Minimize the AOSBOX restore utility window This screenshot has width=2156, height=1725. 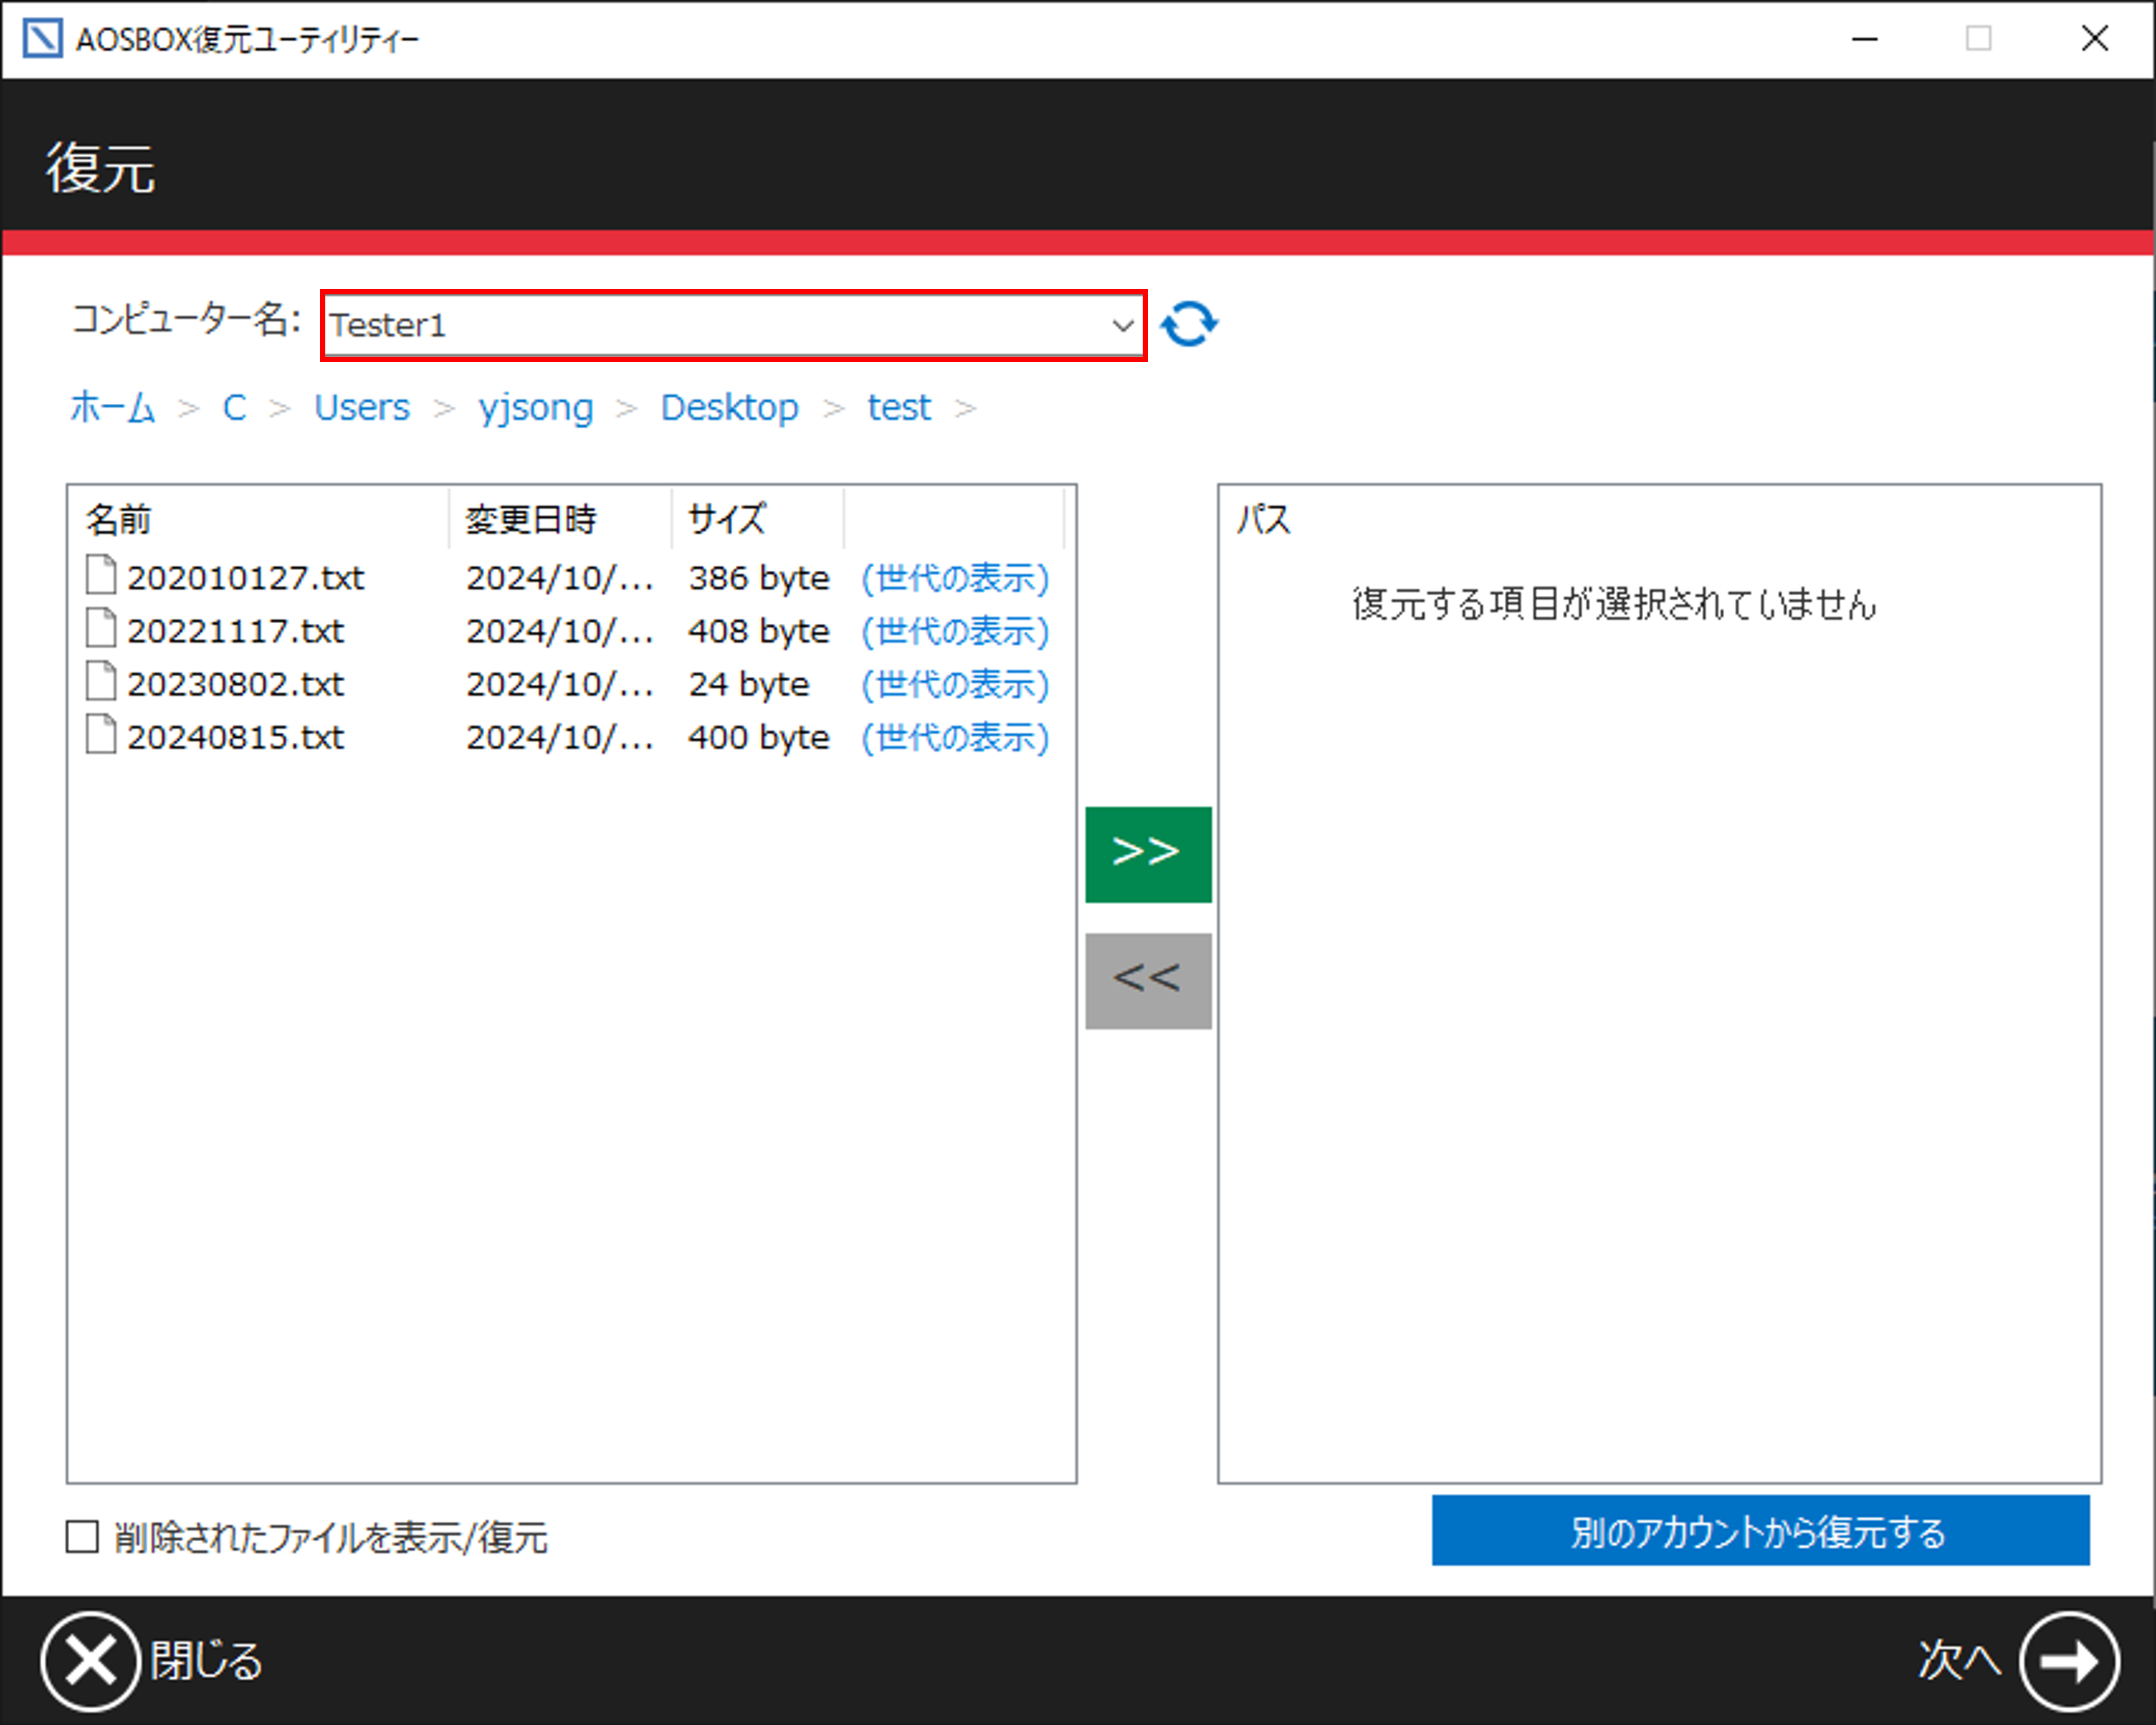(1864, 39)
